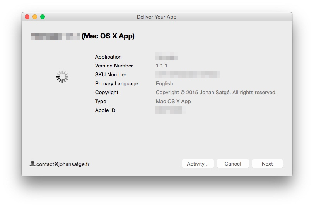Viewport: 314px width, 207px height.
Task: Click the Apple ID label
Action: [x=105, y=110]
